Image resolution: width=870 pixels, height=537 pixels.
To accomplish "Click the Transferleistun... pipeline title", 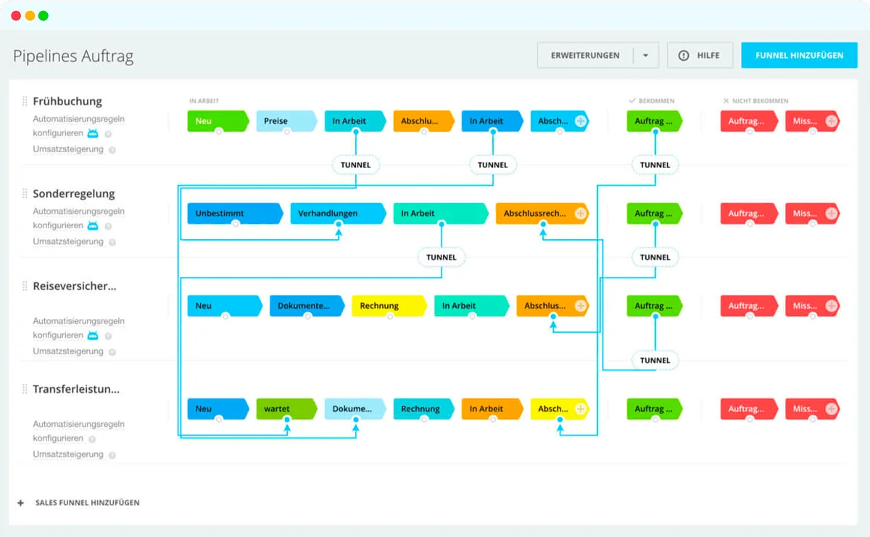I will tap(76, 389).
